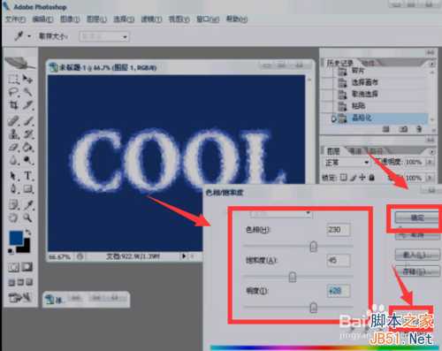Open the layer opacity slider arrow
The image size is (442, 351).
click(x=430, y=162)
